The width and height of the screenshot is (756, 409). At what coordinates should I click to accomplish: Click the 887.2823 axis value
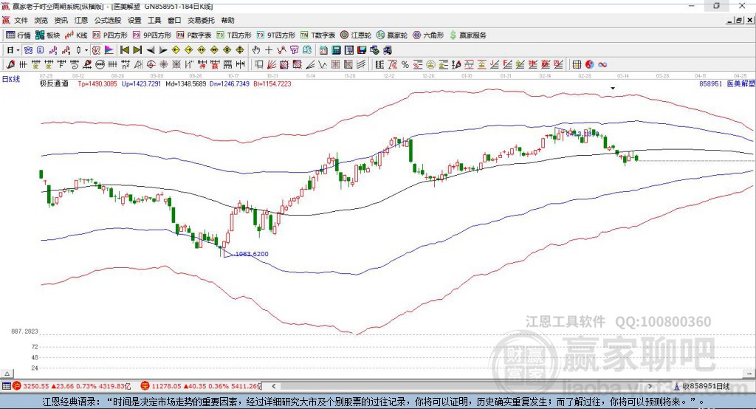[24, 331]
